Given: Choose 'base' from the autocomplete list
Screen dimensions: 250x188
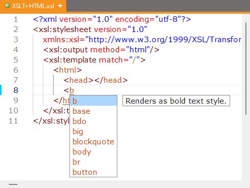Looking at the screenshot, I should pyautogui.click(x=93, y=111).
